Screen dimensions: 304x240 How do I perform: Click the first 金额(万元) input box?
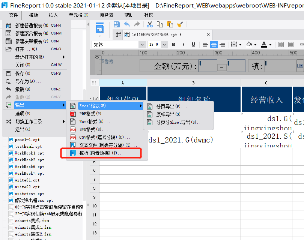point(208,66)
